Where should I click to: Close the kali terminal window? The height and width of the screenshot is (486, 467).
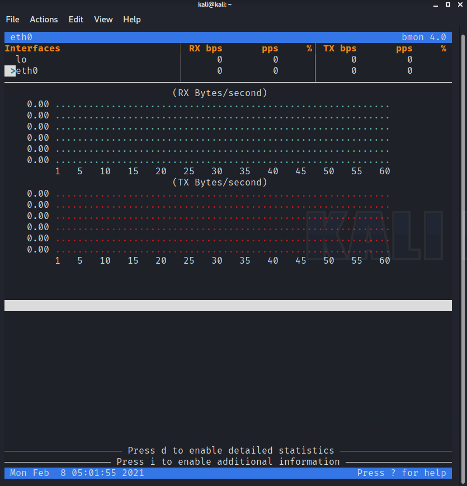point(460,4)
